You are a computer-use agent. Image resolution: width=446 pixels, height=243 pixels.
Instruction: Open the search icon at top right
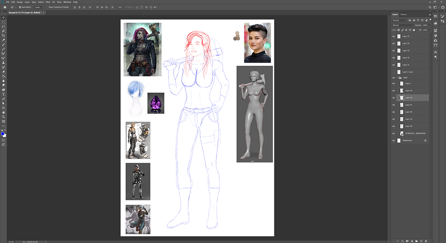click(x=430, y=7)
